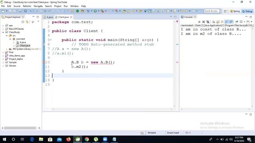This screenshot has height=143, width=255.
Task: Click the green Boot Dashboard icon
Action: [77, 11]
